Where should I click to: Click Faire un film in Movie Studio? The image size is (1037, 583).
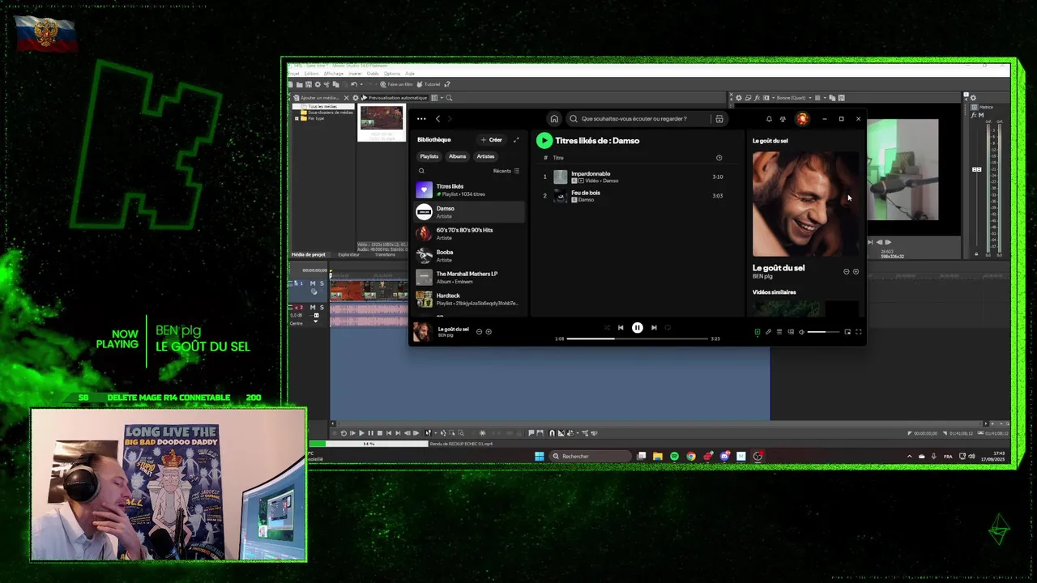point(397,84)
